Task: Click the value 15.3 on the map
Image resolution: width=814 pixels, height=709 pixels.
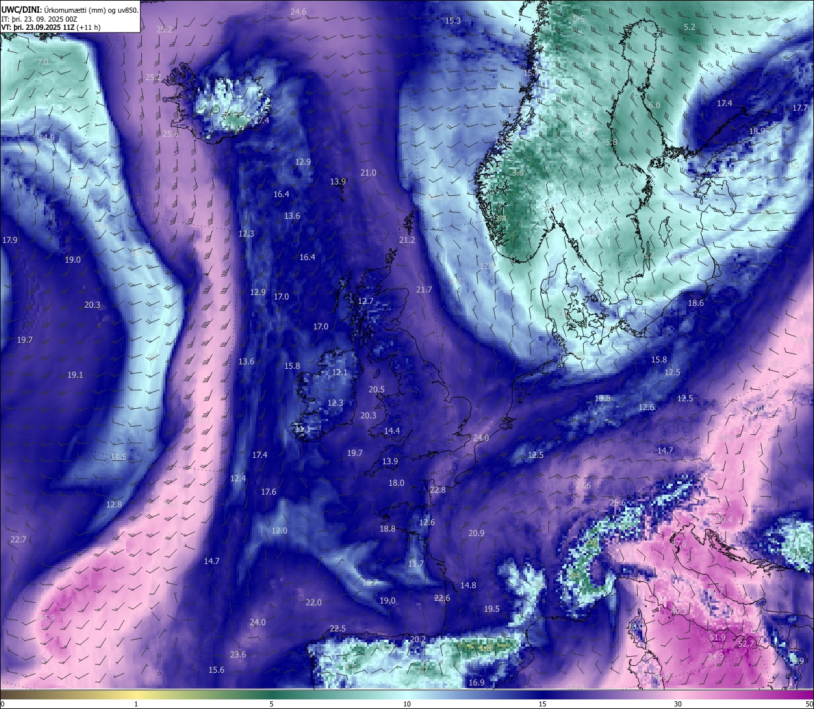Action: click(453, 21)
